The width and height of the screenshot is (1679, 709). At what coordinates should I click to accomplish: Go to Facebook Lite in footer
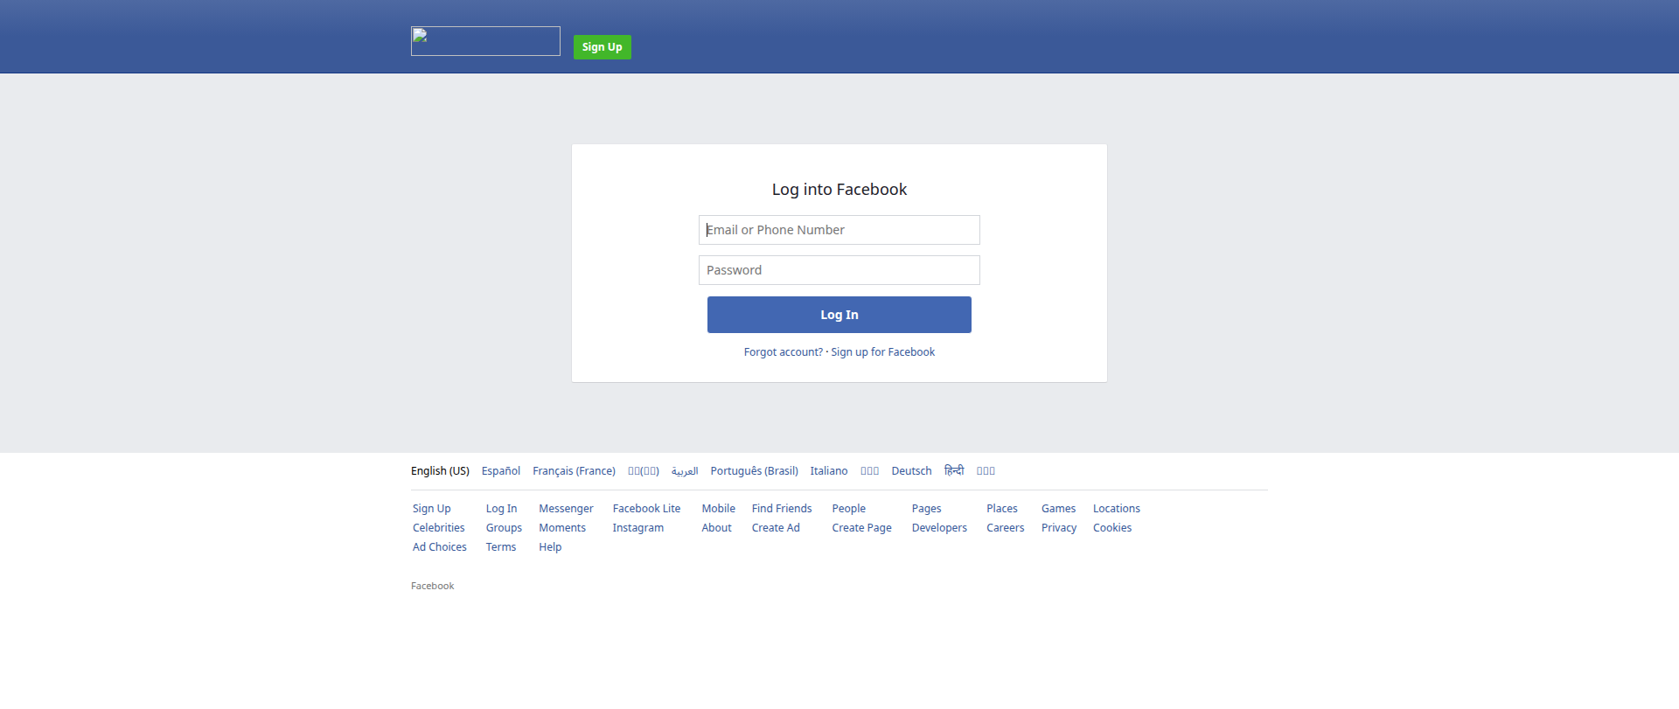pos(646,509)
